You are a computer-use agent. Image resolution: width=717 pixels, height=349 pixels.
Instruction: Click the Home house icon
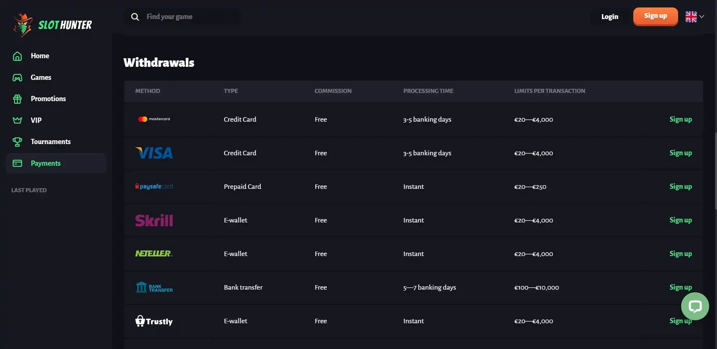click(17, 56)
